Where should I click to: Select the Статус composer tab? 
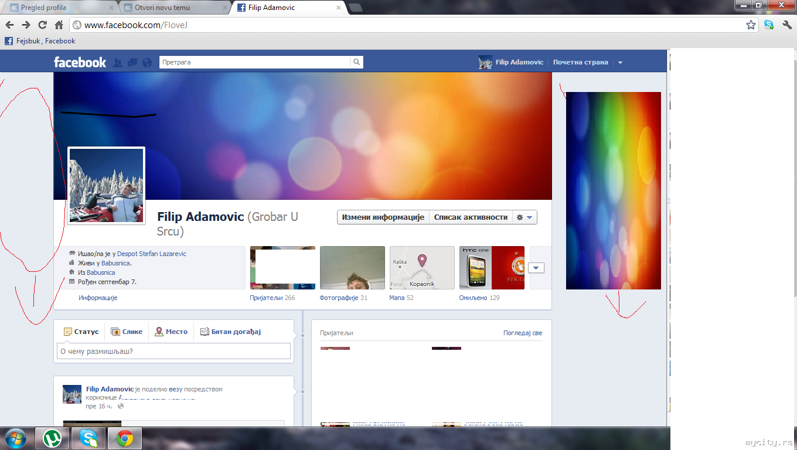coord(81,332)
